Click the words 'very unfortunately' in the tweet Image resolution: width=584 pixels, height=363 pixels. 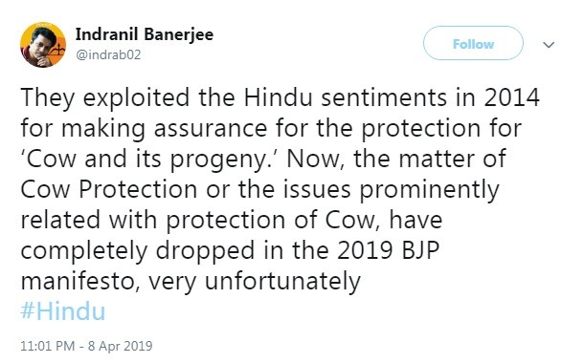(255, 283)
